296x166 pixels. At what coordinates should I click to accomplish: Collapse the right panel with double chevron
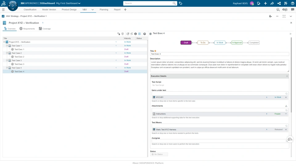pyautogui.click(x=290, y=34)
